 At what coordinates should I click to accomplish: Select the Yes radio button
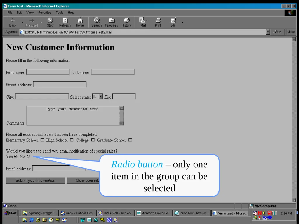16,156
